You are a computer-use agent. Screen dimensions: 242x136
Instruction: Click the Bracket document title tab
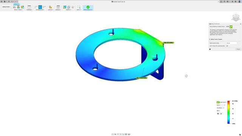click(118, 2)
